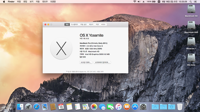The width and height of the screenshot is (200, 112).
Task: Click the eject icon in menu bar
Action: (144, 2)
